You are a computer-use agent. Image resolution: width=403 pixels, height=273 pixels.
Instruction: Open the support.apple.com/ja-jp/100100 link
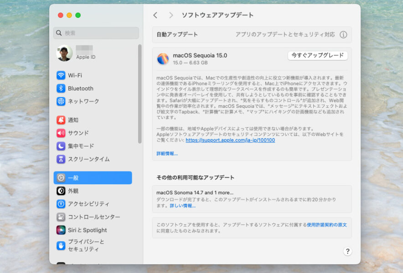point(230,140)
